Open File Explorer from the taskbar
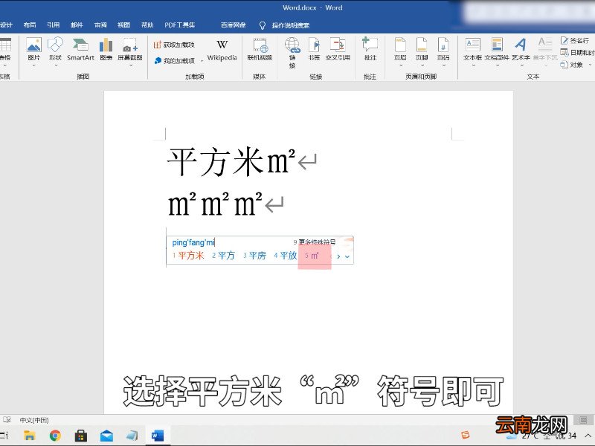595x446 pixels. (29, 435)
